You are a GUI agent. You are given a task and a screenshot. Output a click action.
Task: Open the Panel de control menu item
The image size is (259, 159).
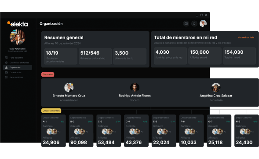click(x=16, y=58)
